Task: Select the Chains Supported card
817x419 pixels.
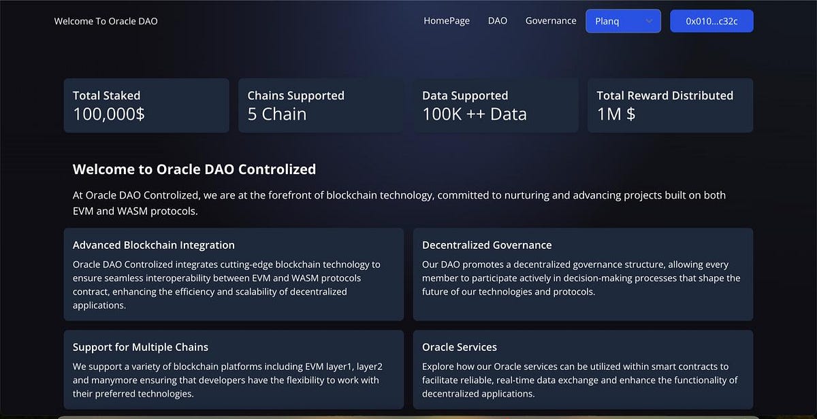Action: (321, 105)
